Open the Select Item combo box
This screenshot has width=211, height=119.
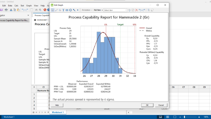coord(115,10)
